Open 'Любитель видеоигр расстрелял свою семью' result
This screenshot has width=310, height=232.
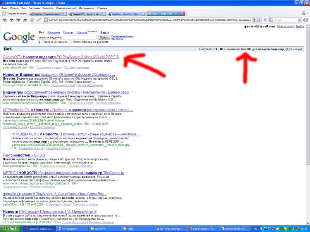pyautogui.click(x=68, y=110)
